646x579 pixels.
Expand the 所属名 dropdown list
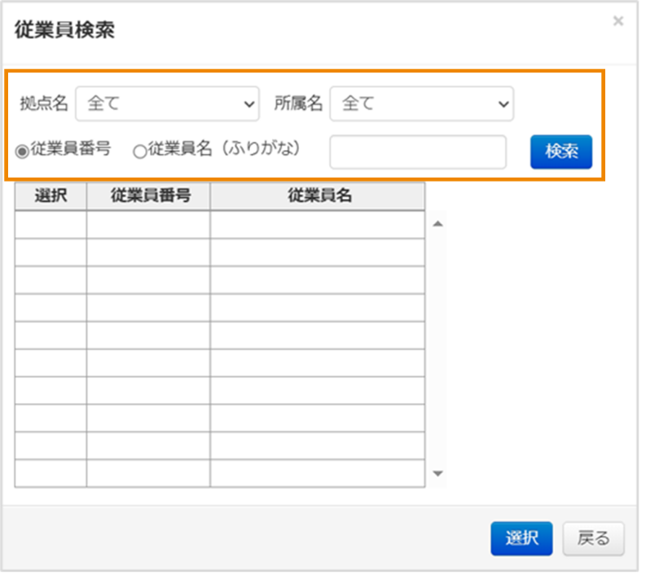[421, 104]
